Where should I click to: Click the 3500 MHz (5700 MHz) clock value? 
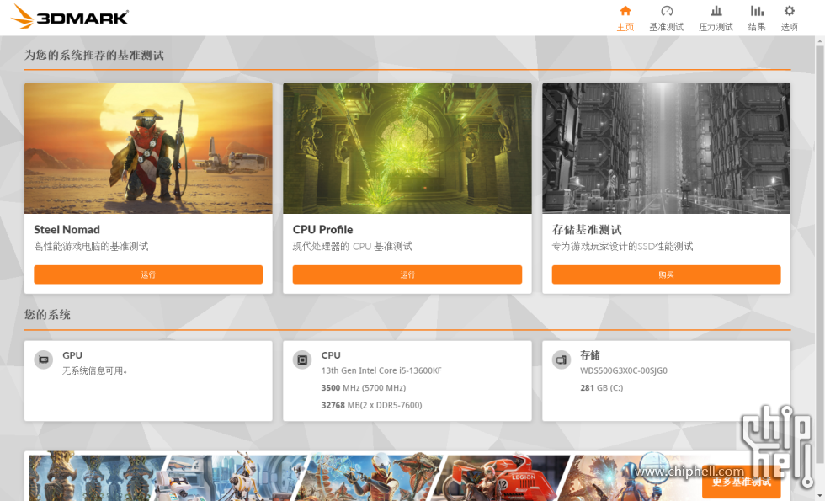(364, 388)
